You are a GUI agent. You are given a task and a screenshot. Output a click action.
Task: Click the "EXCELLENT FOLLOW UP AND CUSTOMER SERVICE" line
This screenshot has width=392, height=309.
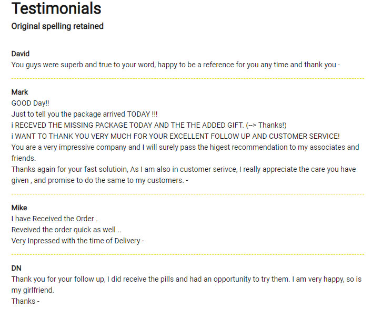coord(175,136)
